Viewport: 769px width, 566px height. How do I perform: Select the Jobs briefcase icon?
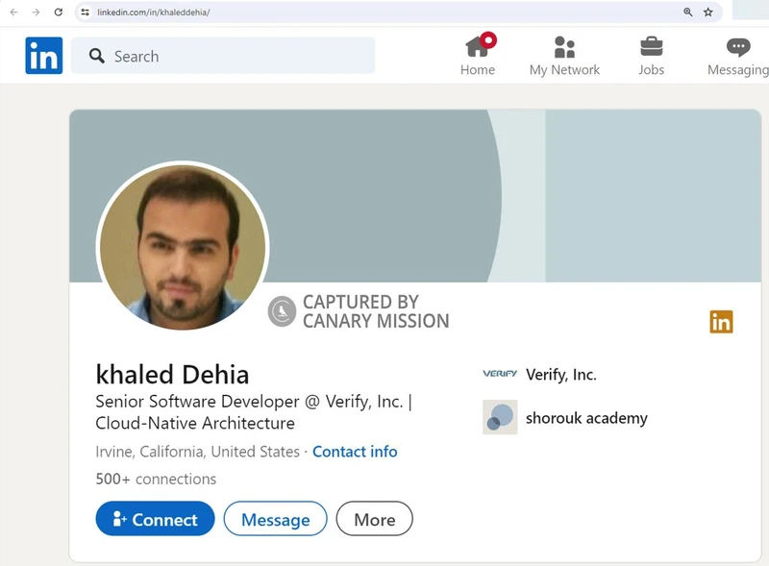651,46
